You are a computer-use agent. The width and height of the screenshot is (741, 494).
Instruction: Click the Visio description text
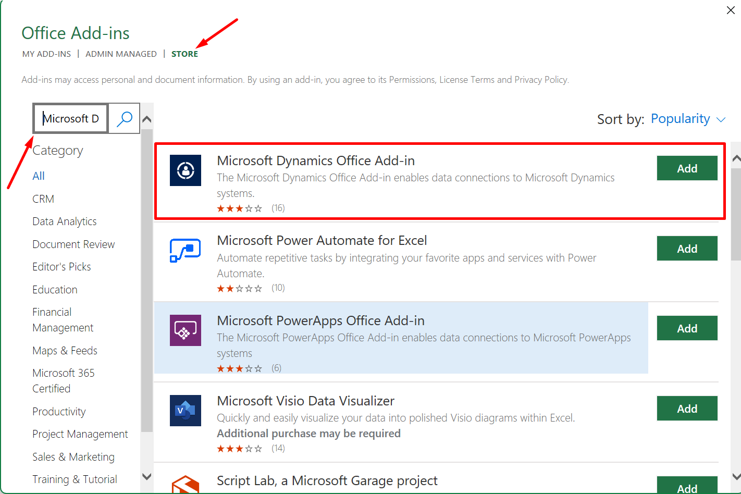click(x=396, y=418)
